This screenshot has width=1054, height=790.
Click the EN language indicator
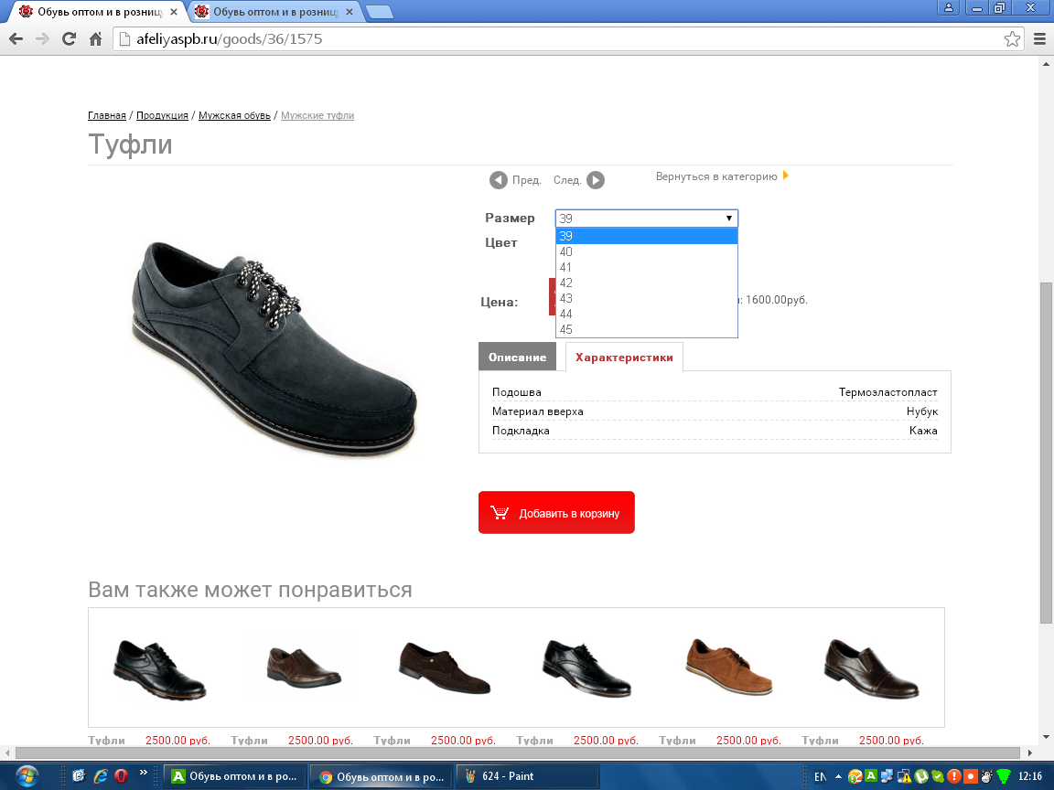click(821, 776)
